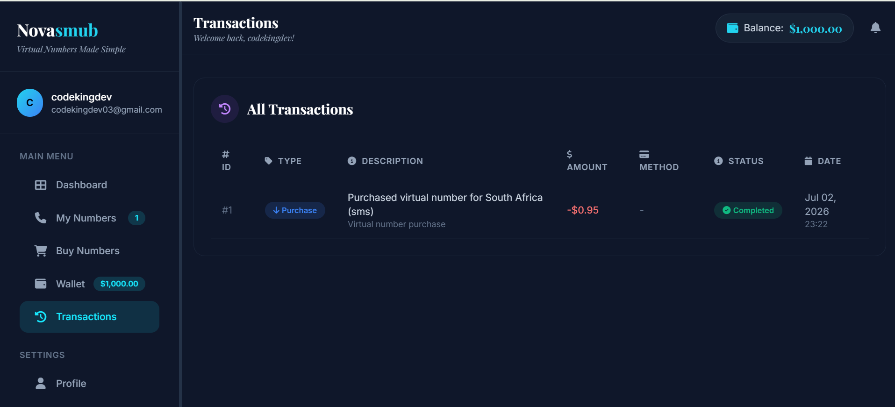Click the $1,000.00 wallet balance badge in sidebar
The image size is (895, 407).
coord(119,284)
